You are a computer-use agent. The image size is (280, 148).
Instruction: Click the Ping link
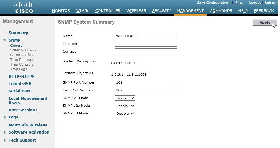[239, 2]
